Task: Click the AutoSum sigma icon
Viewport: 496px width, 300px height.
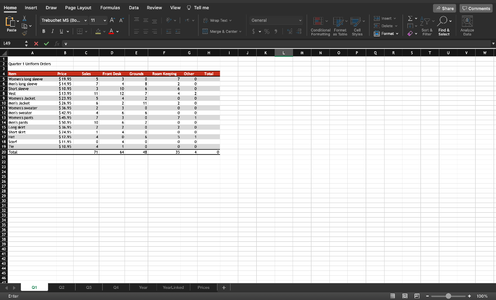Action: pos(410,18)
